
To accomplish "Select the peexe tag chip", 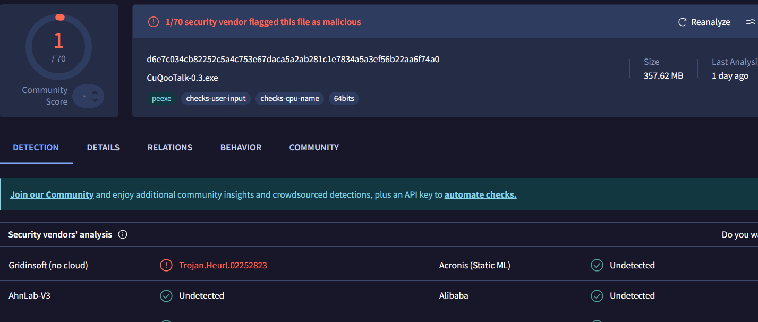I will point(161,98).
